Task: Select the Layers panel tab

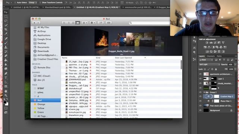Action: 202,56
